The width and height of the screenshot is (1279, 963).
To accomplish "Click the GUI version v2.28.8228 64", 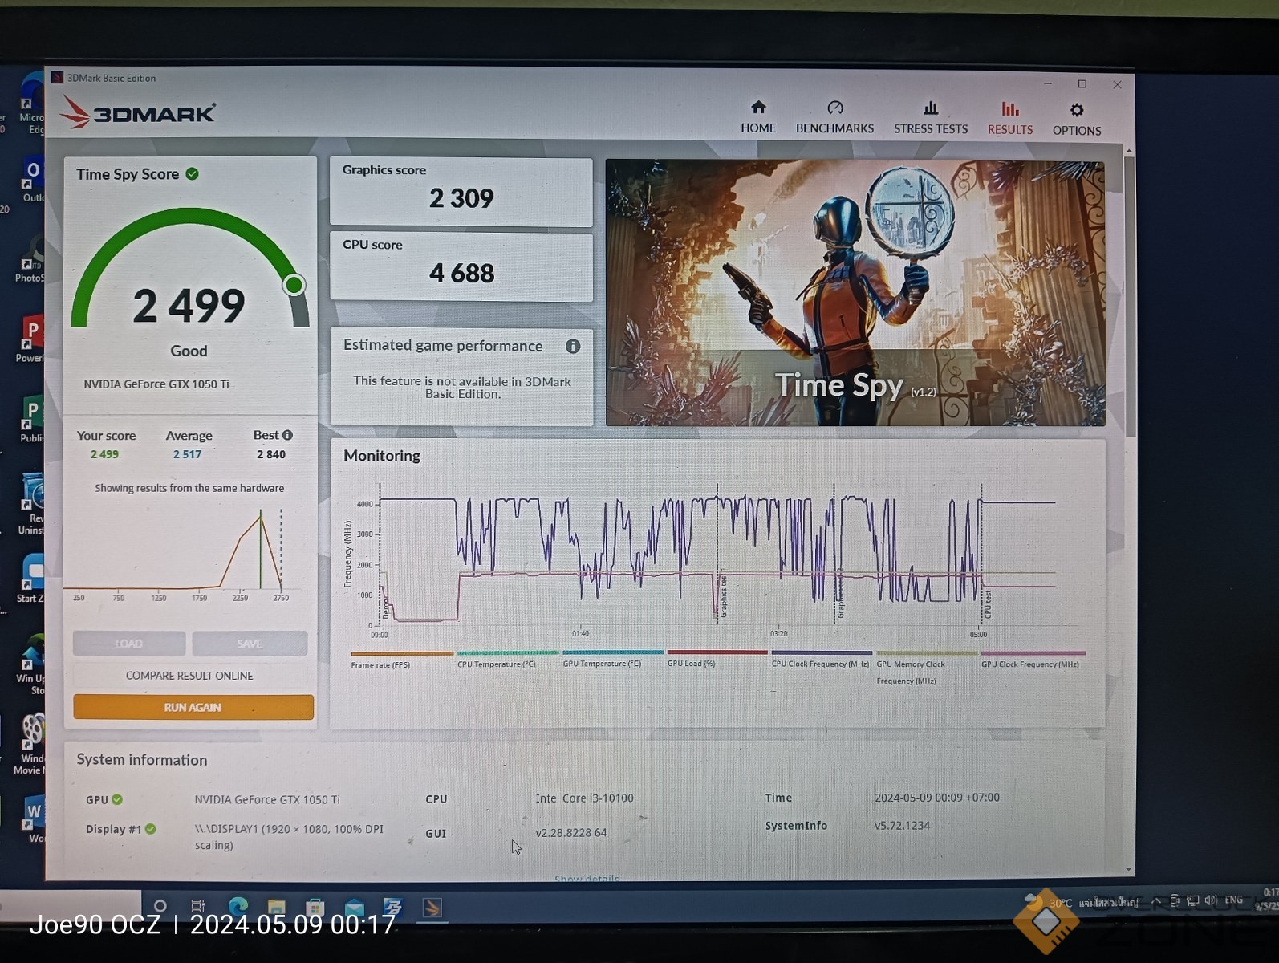I will click(x=570, y=833).
